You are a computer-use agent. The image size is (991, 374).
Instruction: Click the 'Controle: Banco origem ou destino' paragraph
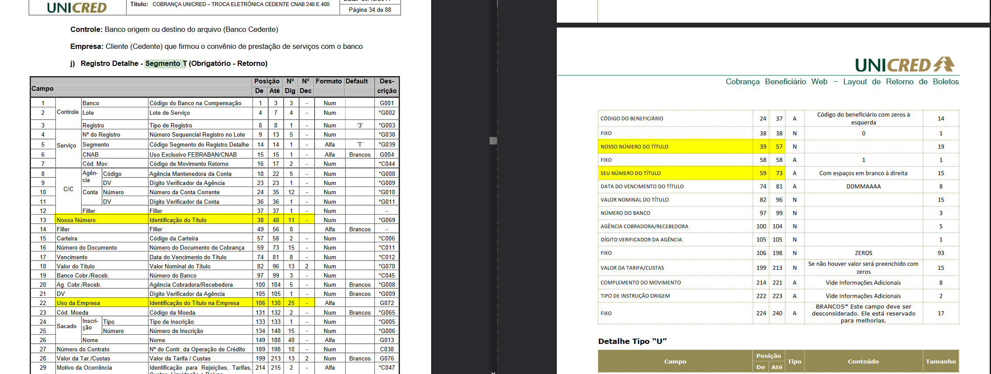coord(174,29)
